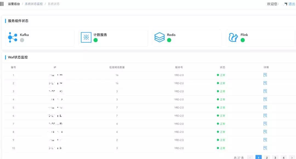Image resolution: width=296 pixels, height=159 pixels.
Task: Click the 计数服务 counter service icon
Action: point(86,37)
